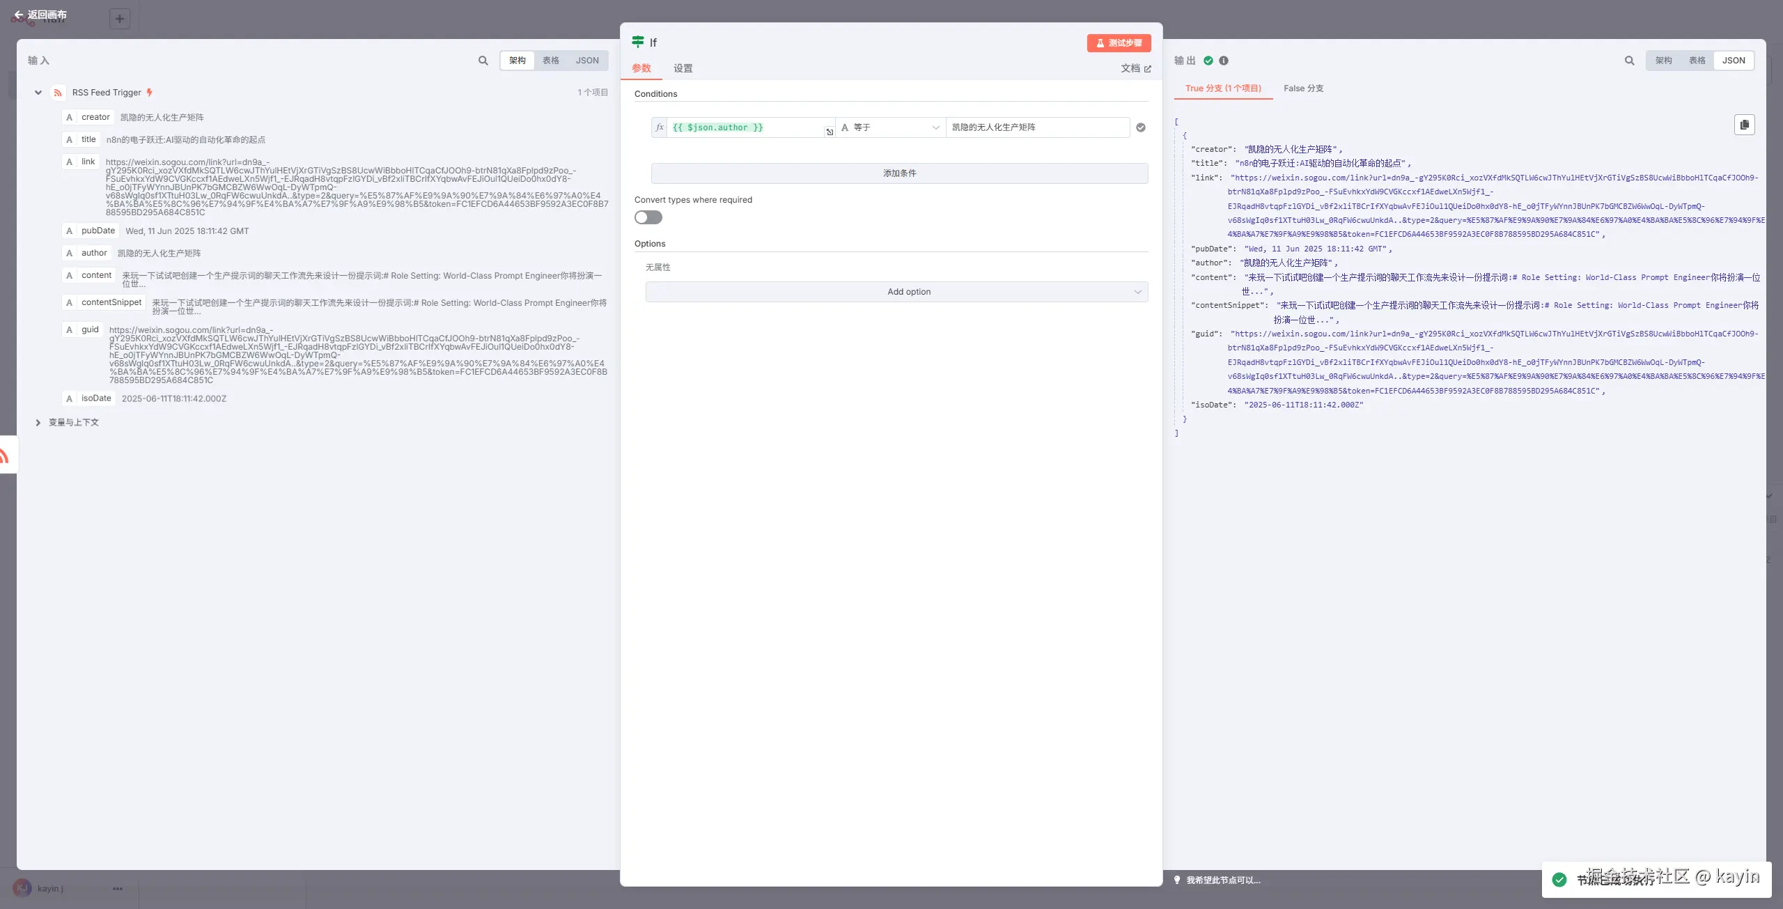This screenshot has height=909, width=1783.
Task: Open the False 分支 tab
Action: pos(1303,88)
